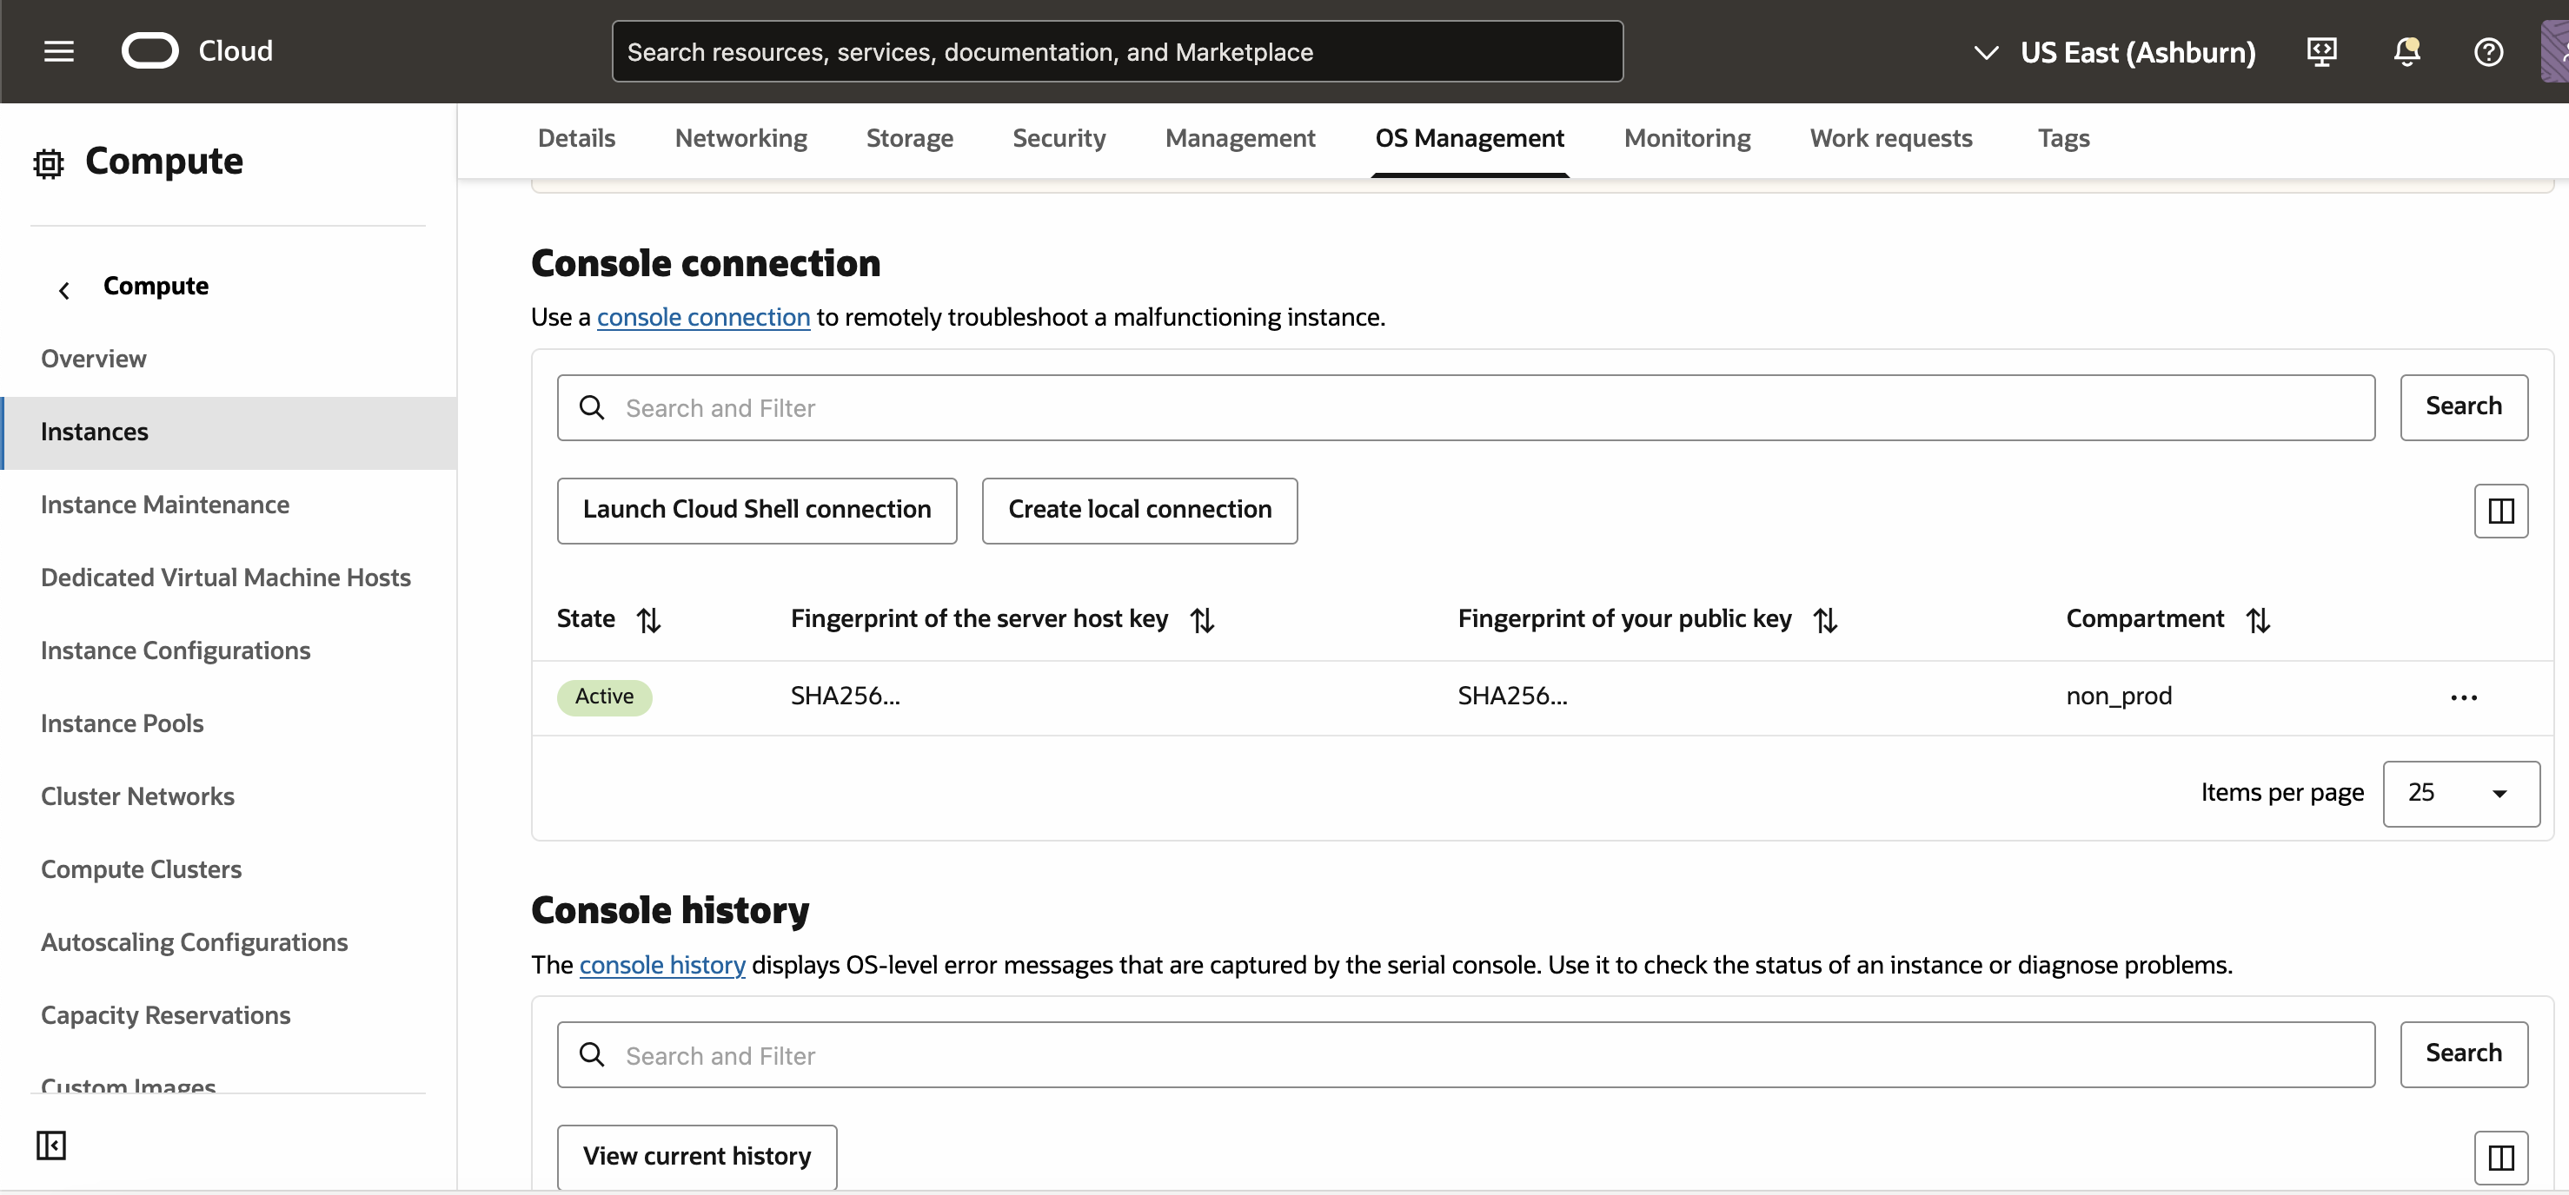
Task: Go back using Compute chevron
Action: click(63, 290)
